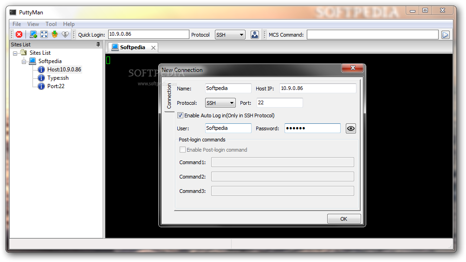466x262 pixels.
Task: Uncheck Enable Auto Log in checkbox
Action: [x=180, y=115]
